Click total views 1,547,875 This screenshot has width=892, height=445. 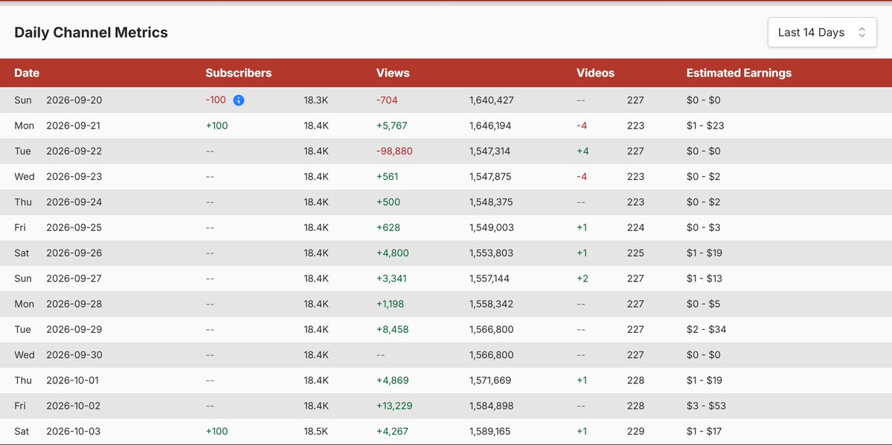coord(490,177)
